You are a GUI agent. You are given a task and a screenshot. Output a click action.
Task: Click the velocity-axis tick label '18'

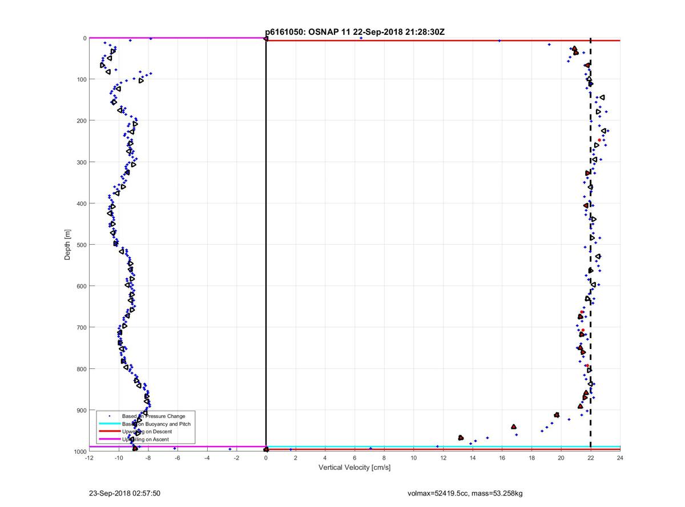pos(531,457)
